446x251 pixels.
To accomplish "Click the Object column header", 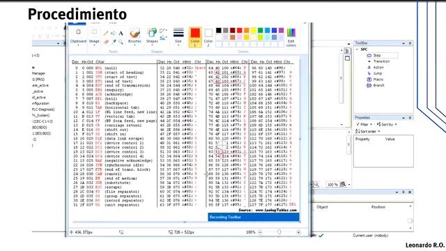I will pos(322,207).
